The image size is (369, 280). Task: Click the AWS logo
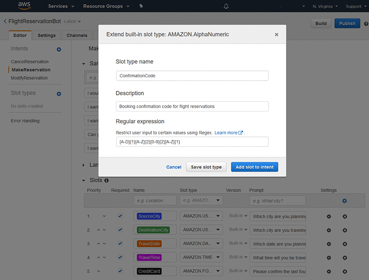(24, 6)
